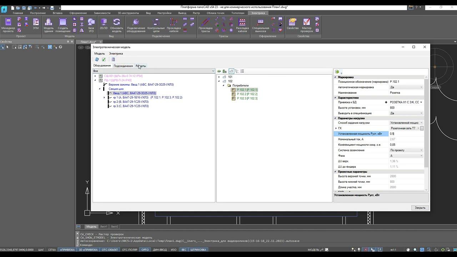
Task: Launch Подключение оборудования tool
Action: [136, 25]
